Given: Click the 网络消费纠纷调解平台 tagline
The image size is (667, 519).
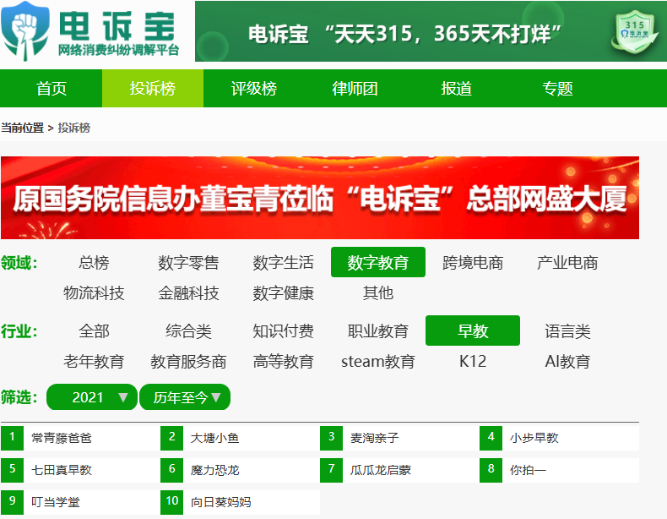Looking at the screenshot, I should (x=118, y=50).
